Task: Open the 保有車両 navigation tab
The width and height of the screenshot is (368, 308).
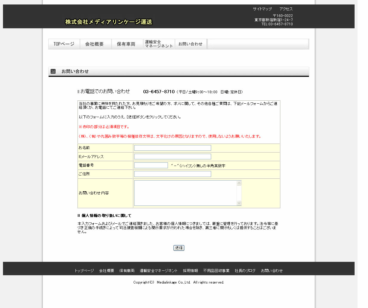Action: click(x=127, y=44)
